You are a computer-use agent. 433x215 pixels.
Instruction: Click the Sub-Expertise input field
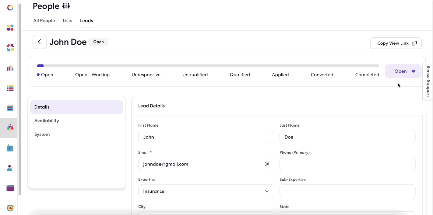click(347, 191)
